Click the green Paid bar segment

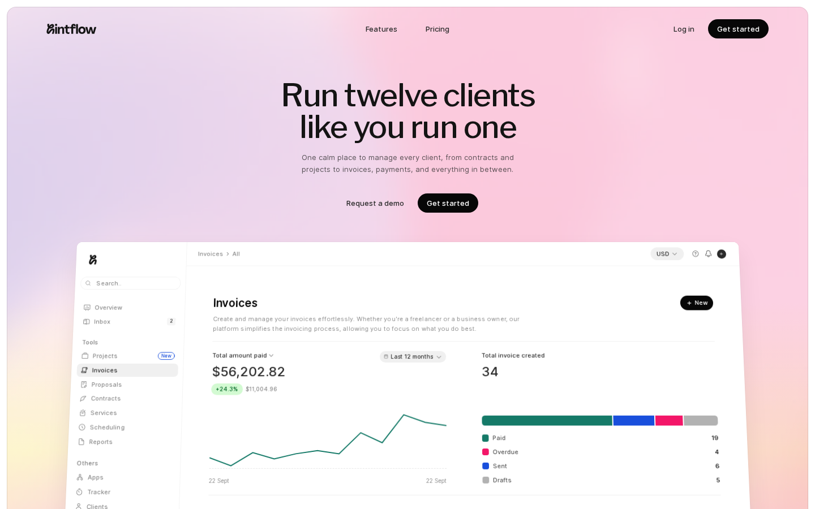547,421
